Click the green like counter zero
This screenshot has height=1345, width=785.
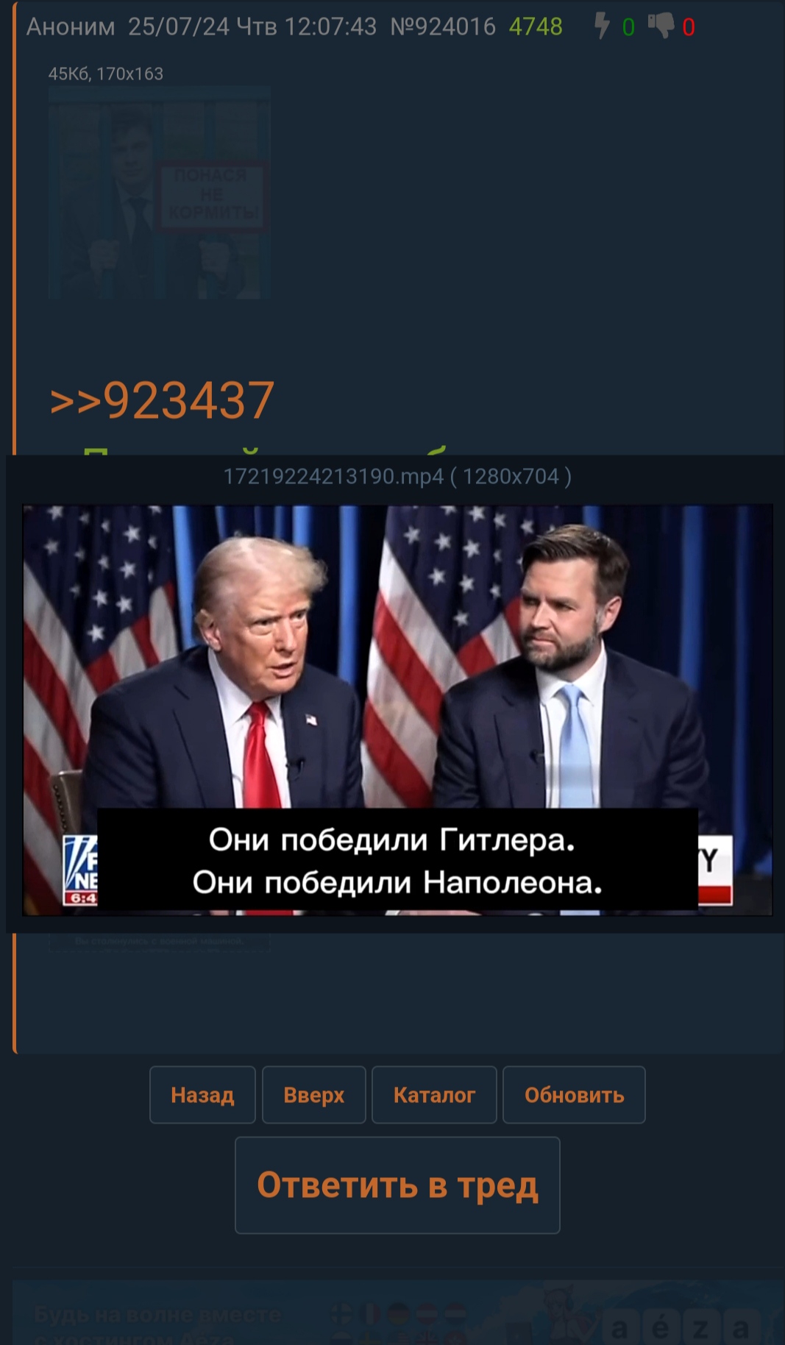pyautogui.click(x=628, y=27)
